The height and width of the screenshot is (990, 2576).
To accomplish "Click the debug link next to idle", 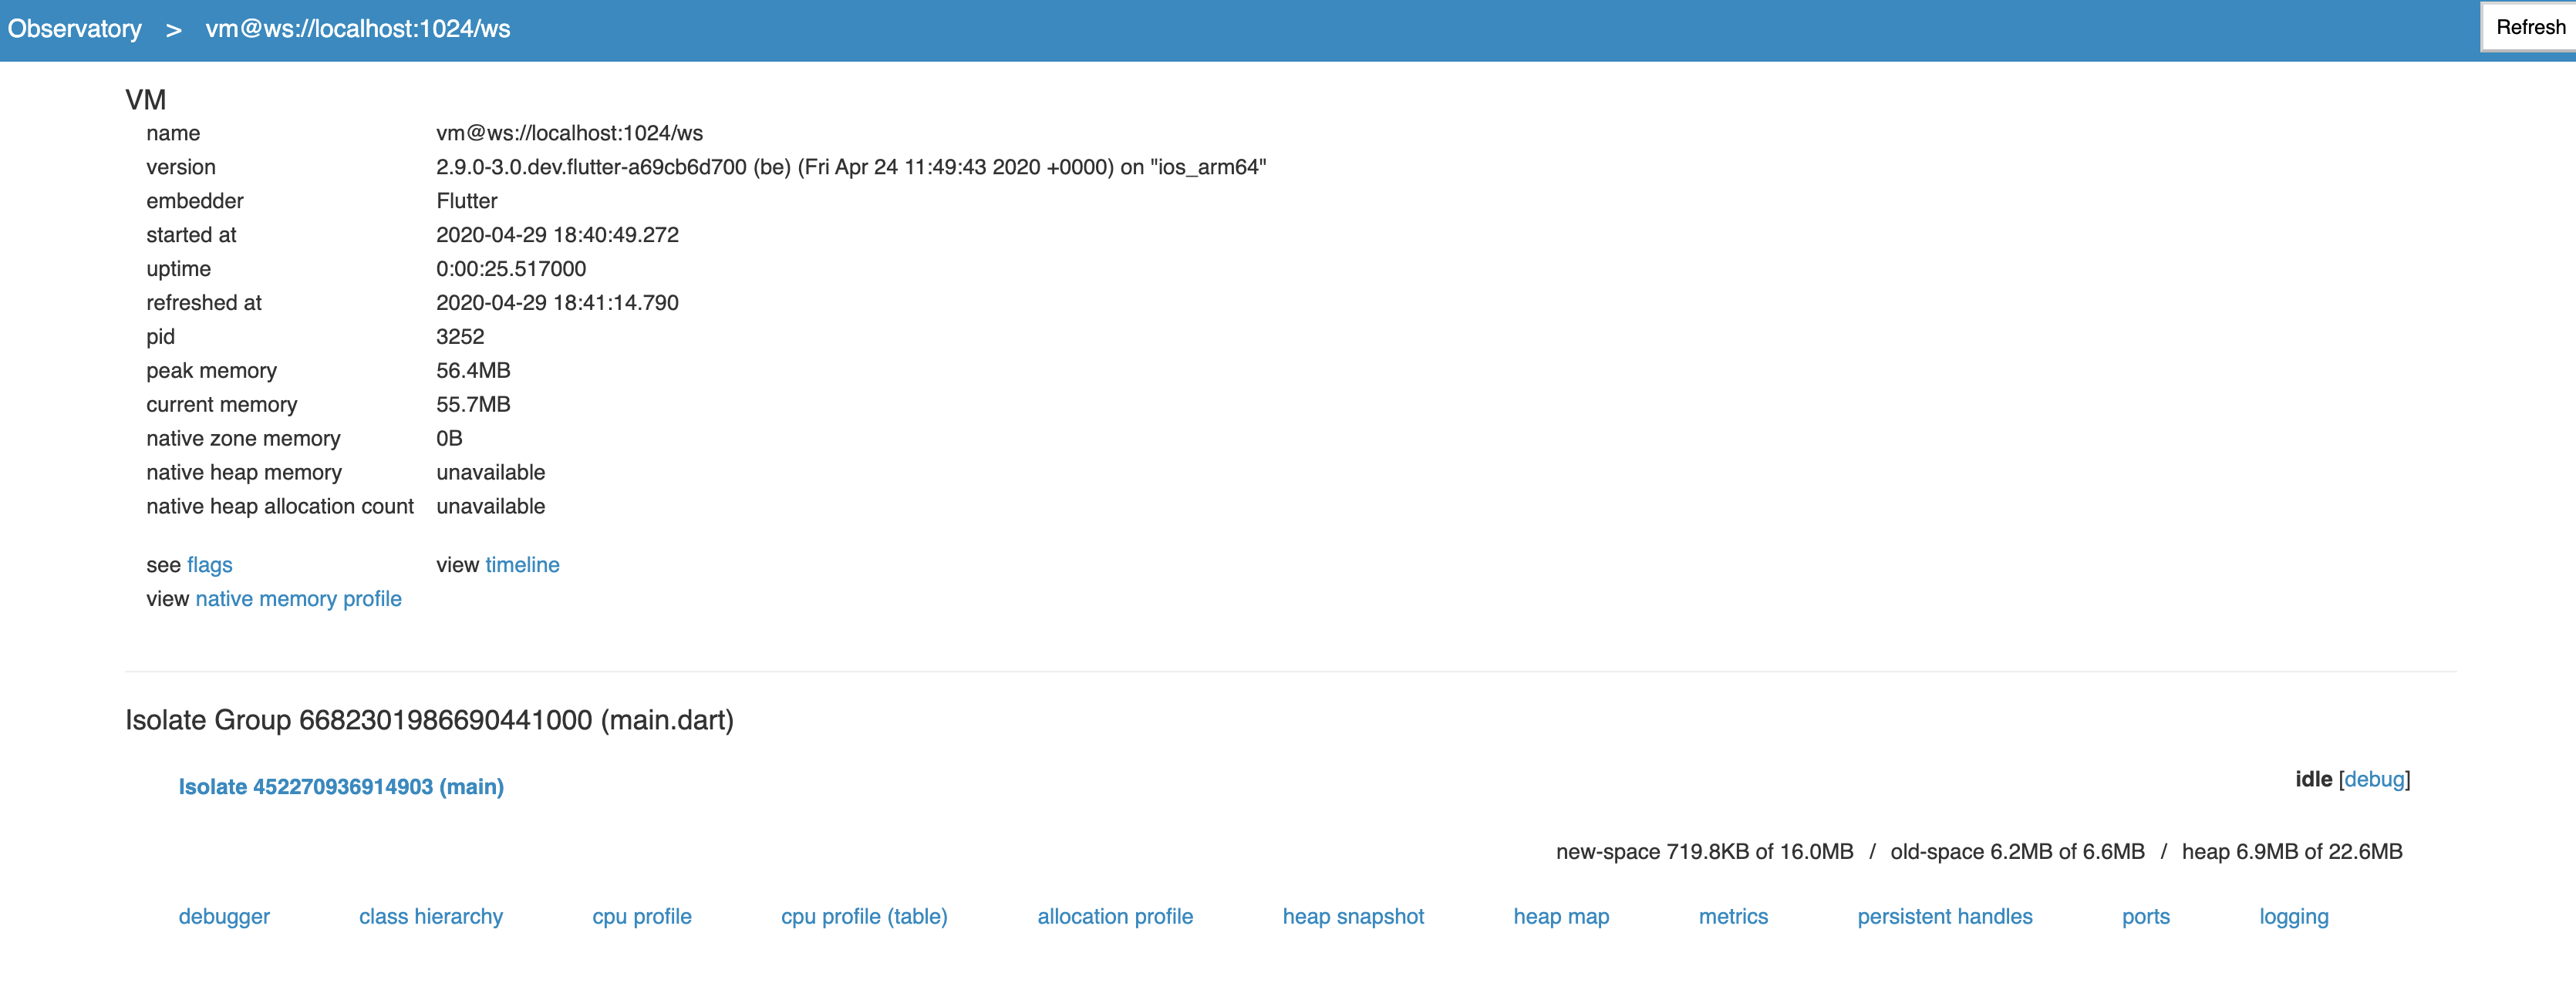I will (x=2373, y=779).
